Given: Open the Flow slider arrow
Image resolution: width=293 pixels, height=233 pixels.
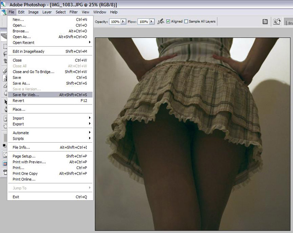Looking at the screenshot, I should 152,21.
